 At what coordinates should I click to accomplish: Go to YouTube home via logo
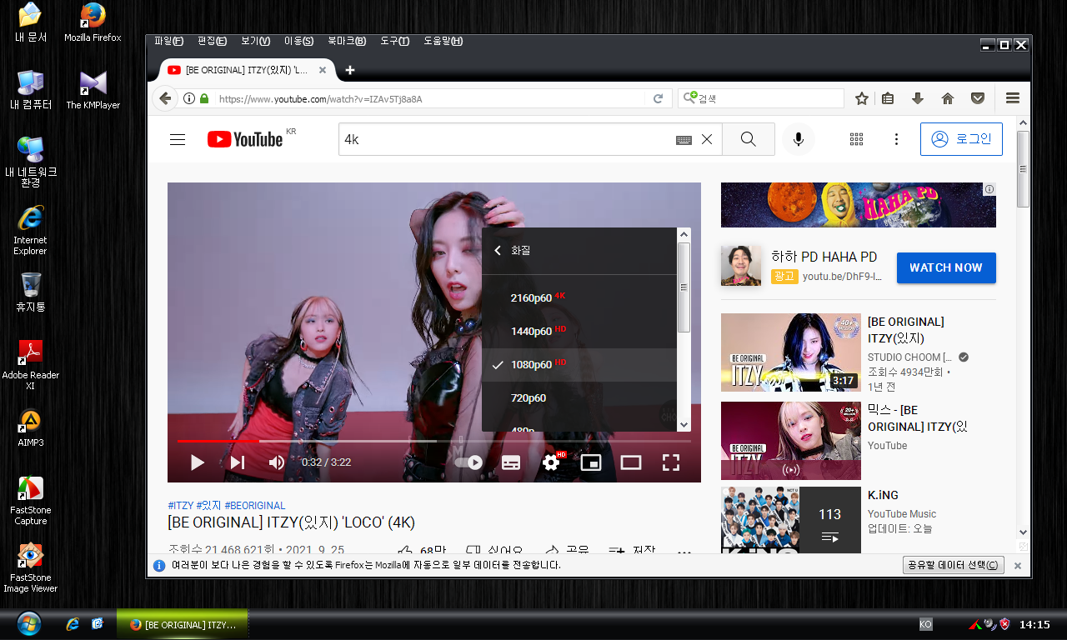click(245, 139)
